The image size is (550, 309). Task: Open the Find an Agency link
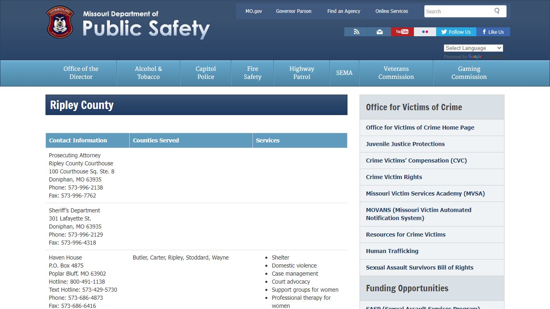[343, 11]
